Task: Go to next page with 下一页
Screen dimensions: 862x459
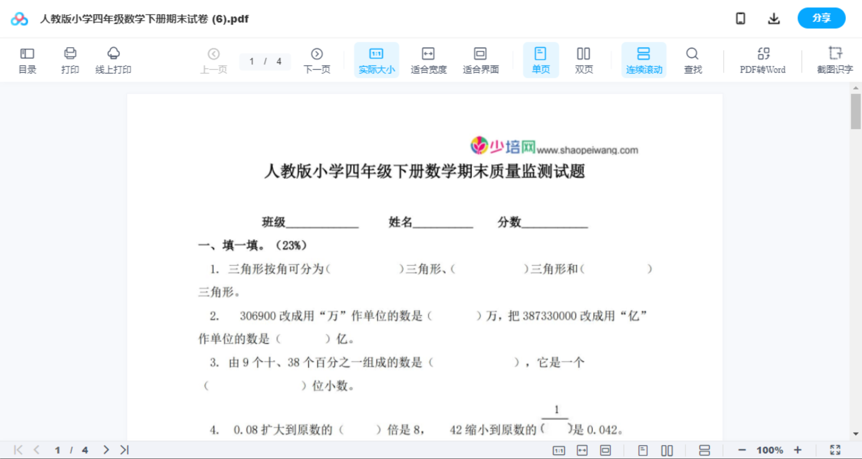Action: point(316,60)
